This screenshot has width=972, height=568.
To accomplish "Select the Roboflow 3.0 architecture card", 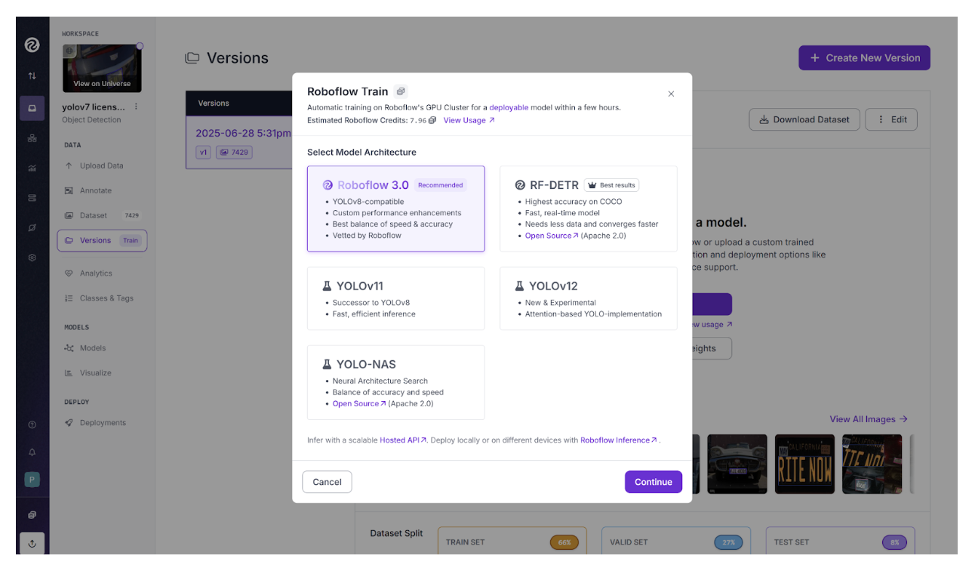I will click(395, 208).
